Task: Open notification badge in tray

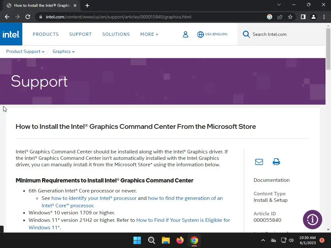Action: coord(322,240)
